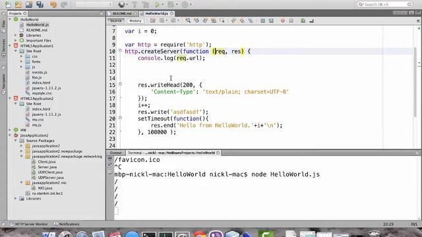Click the Clean and Build icon
This screenshot has width=422, height=237.
(145, 5)
